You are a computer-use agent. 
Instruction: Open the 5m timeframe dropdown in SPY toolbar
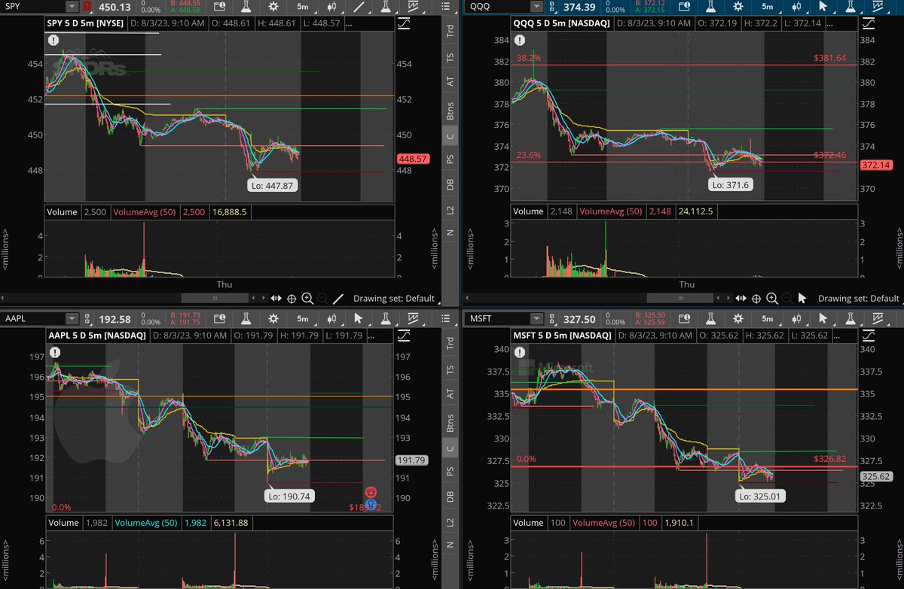(302, 7)
